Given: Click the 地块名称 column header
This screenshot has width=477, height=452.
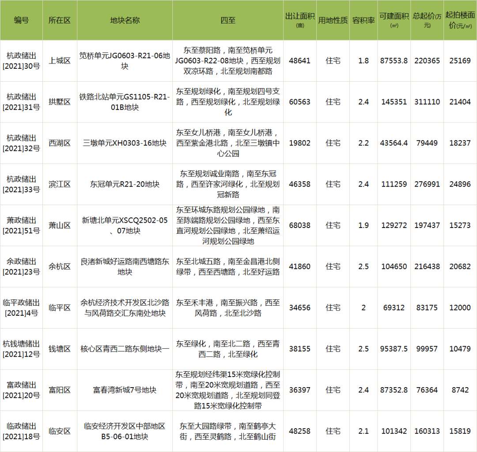Looking at the screenshot, I should (125, 20).
